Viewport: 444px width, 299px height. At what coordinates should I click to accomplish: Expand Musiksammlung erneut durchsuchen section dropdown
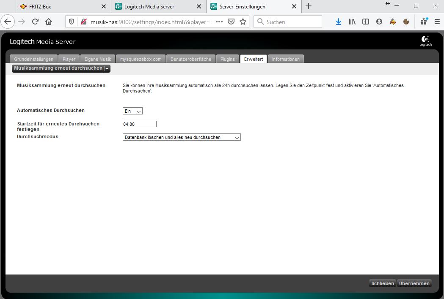tap(61, 68)
